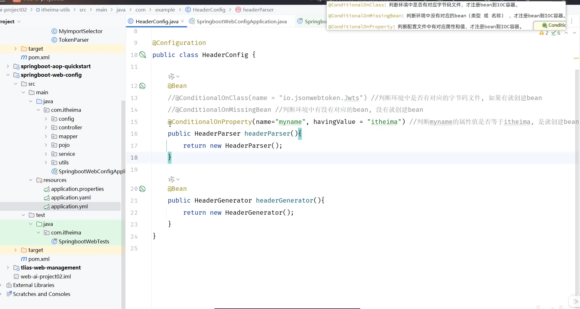The image size is (580, 309).
Task: Click bean gutter icon on line 12
Action: click(142, 86)
